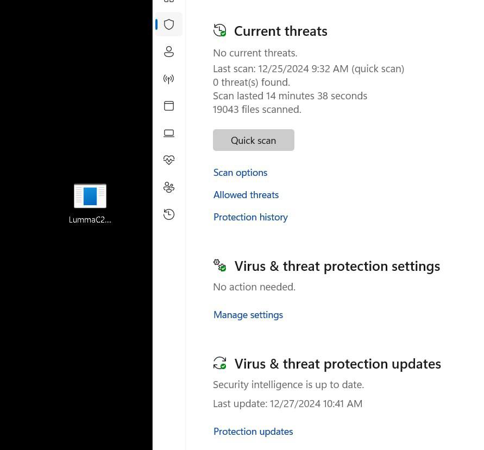The width and height of the screenshot is (484, 450).
Task: Open Family options in sidebar
Action: pos(169,187)
